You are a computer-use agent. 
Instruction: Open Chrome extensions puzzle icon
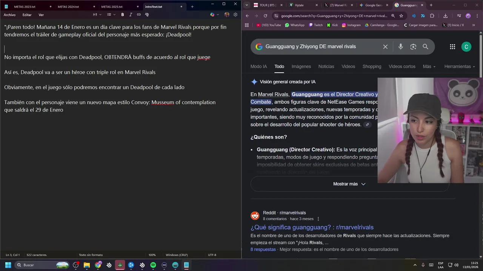click(432, 16)
